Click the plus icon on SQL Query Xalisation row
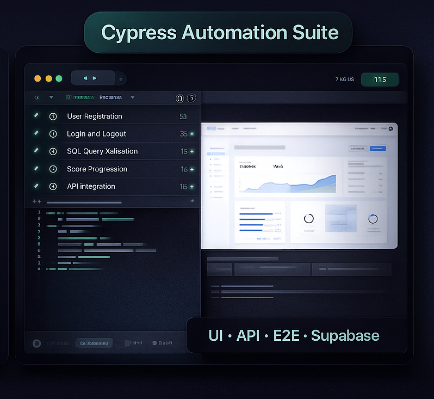Screen dimensions: 434x399 point(192,151)
